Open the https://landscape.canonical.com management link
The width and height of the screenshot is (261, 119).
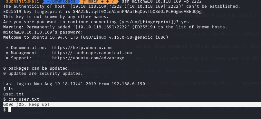[x=92, y=53]
